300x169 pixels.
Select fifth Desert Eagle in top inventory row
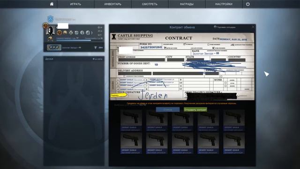click(x=234, y=121)
